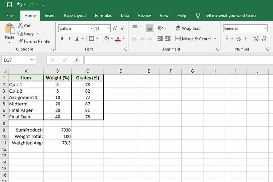Image resolution: width=273 pixels, height=182 pixels.
Task: Open the Borders button
Action: (x=91, y=39)
